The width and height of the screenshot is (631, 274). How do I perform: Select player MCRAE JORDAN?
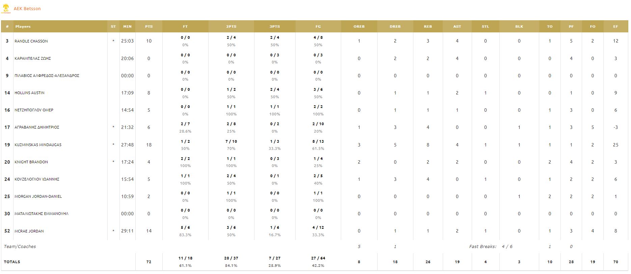(x=29, y=231)
